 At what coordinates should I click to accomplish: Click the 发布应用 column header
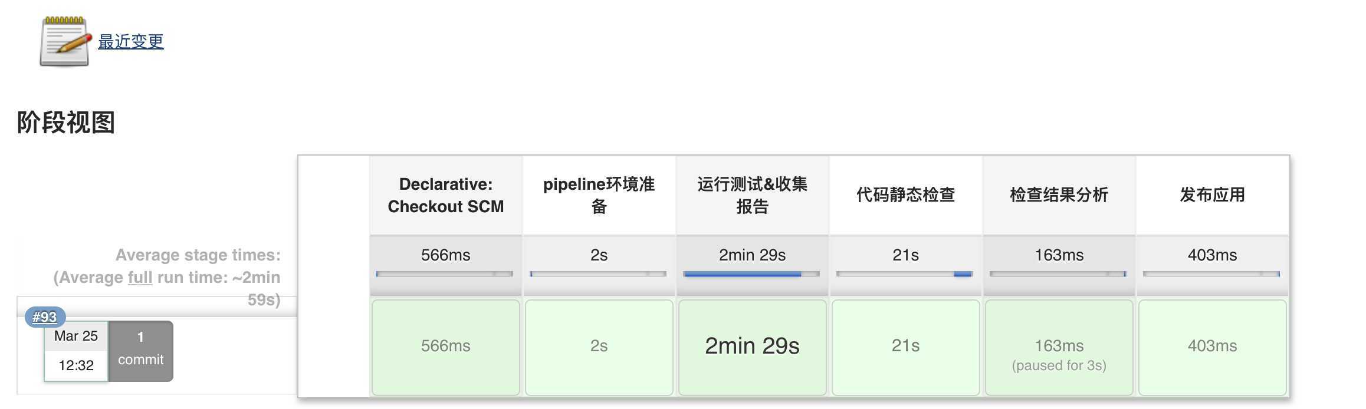click(x=1213, y=195)
